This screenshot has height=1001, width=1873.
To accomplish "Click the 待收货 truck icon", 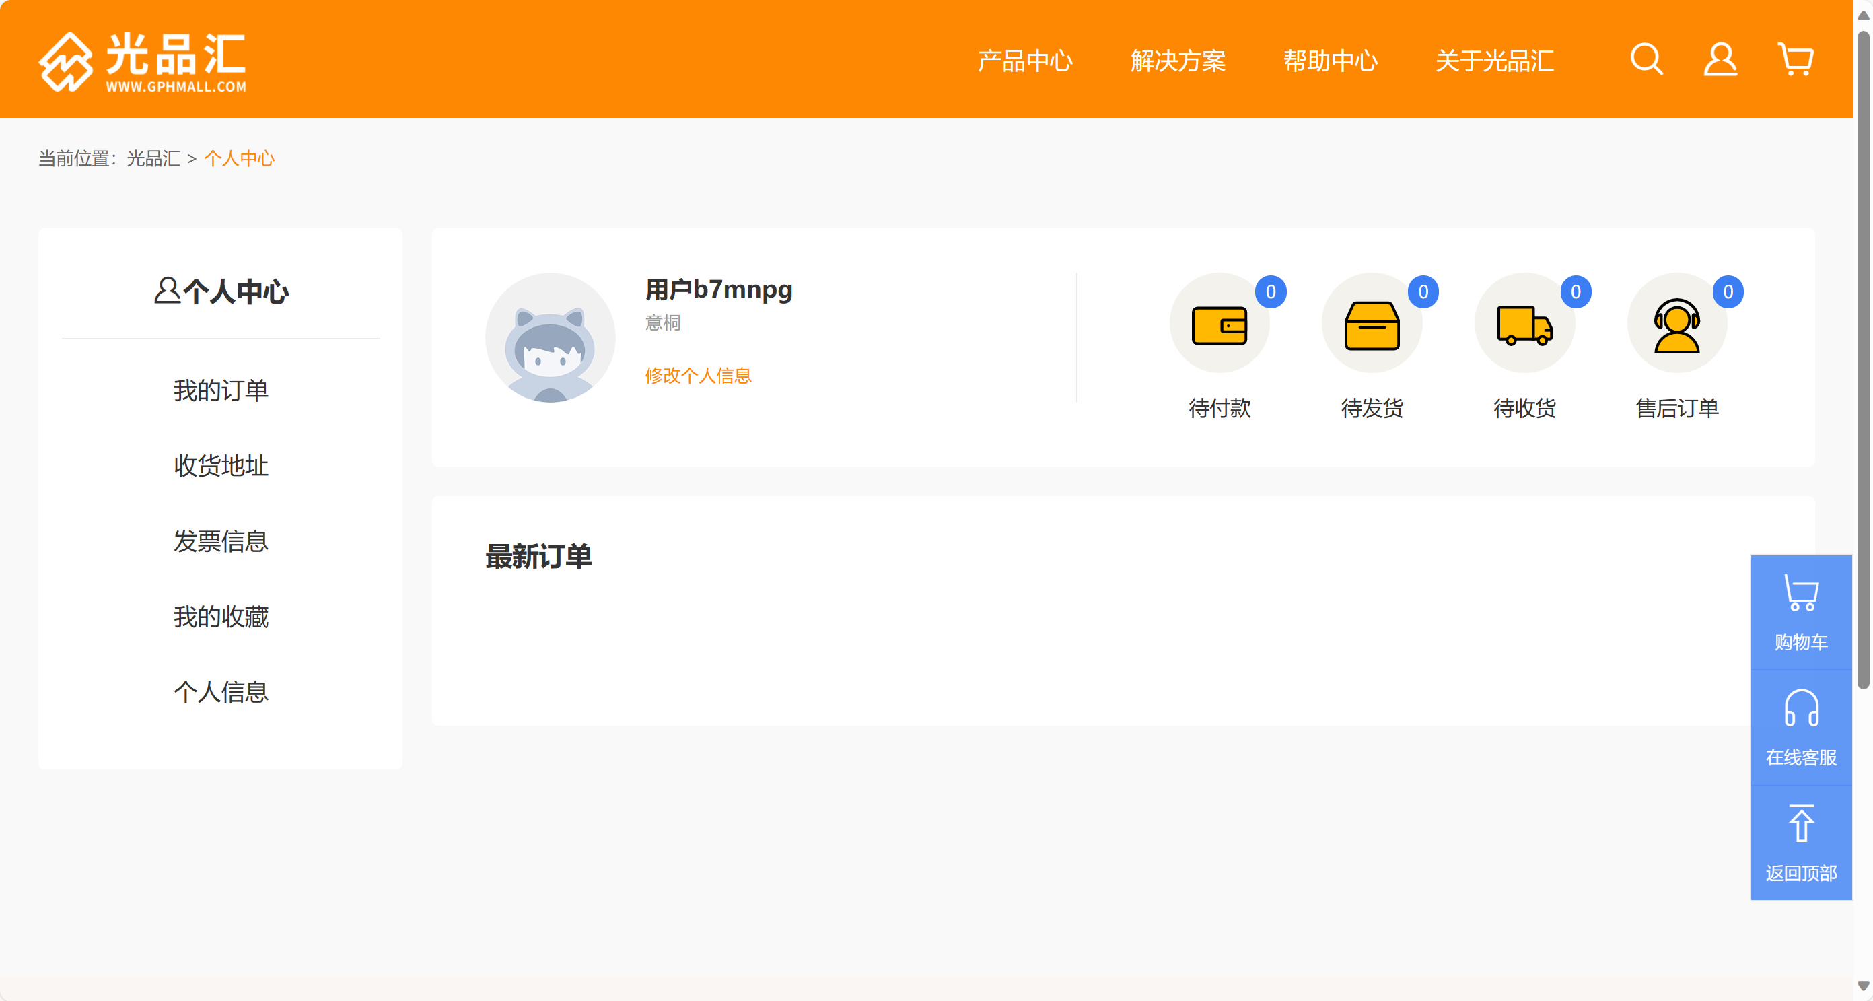I will pos(1525,325).
